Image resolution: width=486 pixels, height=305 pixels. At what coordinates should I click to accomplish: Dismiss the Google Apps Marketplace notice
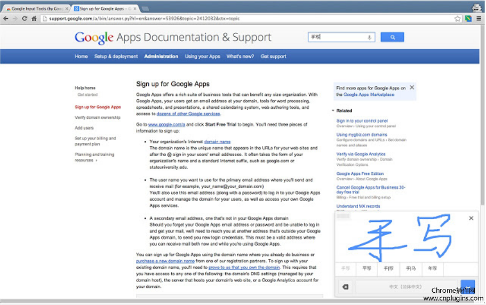coord(412,87)
